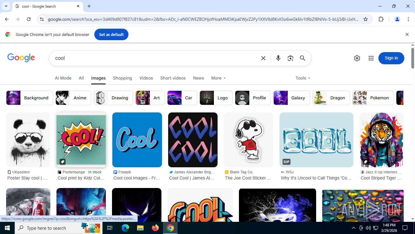Image resolution: width=415 pixels, height=234 pixels.
Task: Filter images by Drawing chip
Action: [x=113, y=98]
